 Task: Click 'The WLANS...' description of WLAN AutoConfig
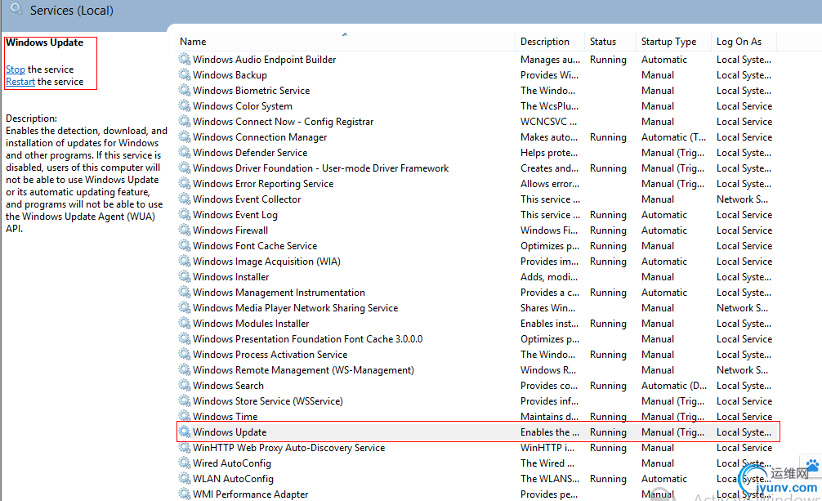550,479
